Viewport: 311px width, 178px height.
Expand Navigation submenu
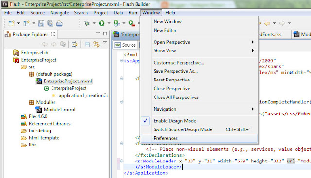[x=199, y=109]
